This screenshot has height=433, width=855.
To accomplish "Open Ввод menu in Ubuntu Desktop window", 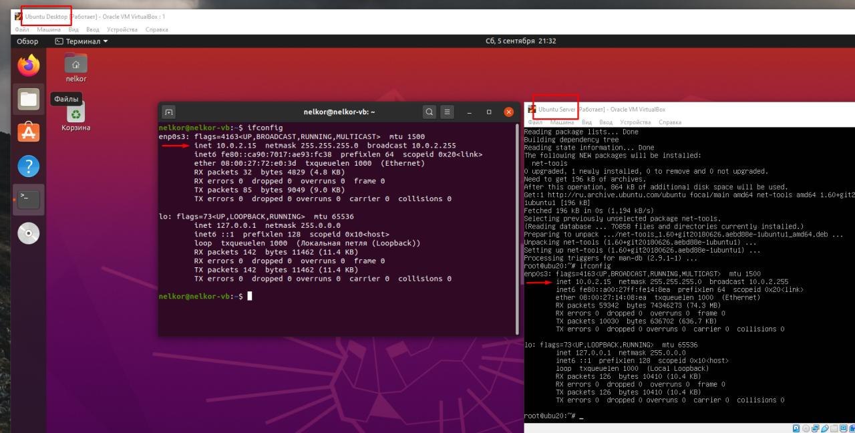I will coord(93,29).
